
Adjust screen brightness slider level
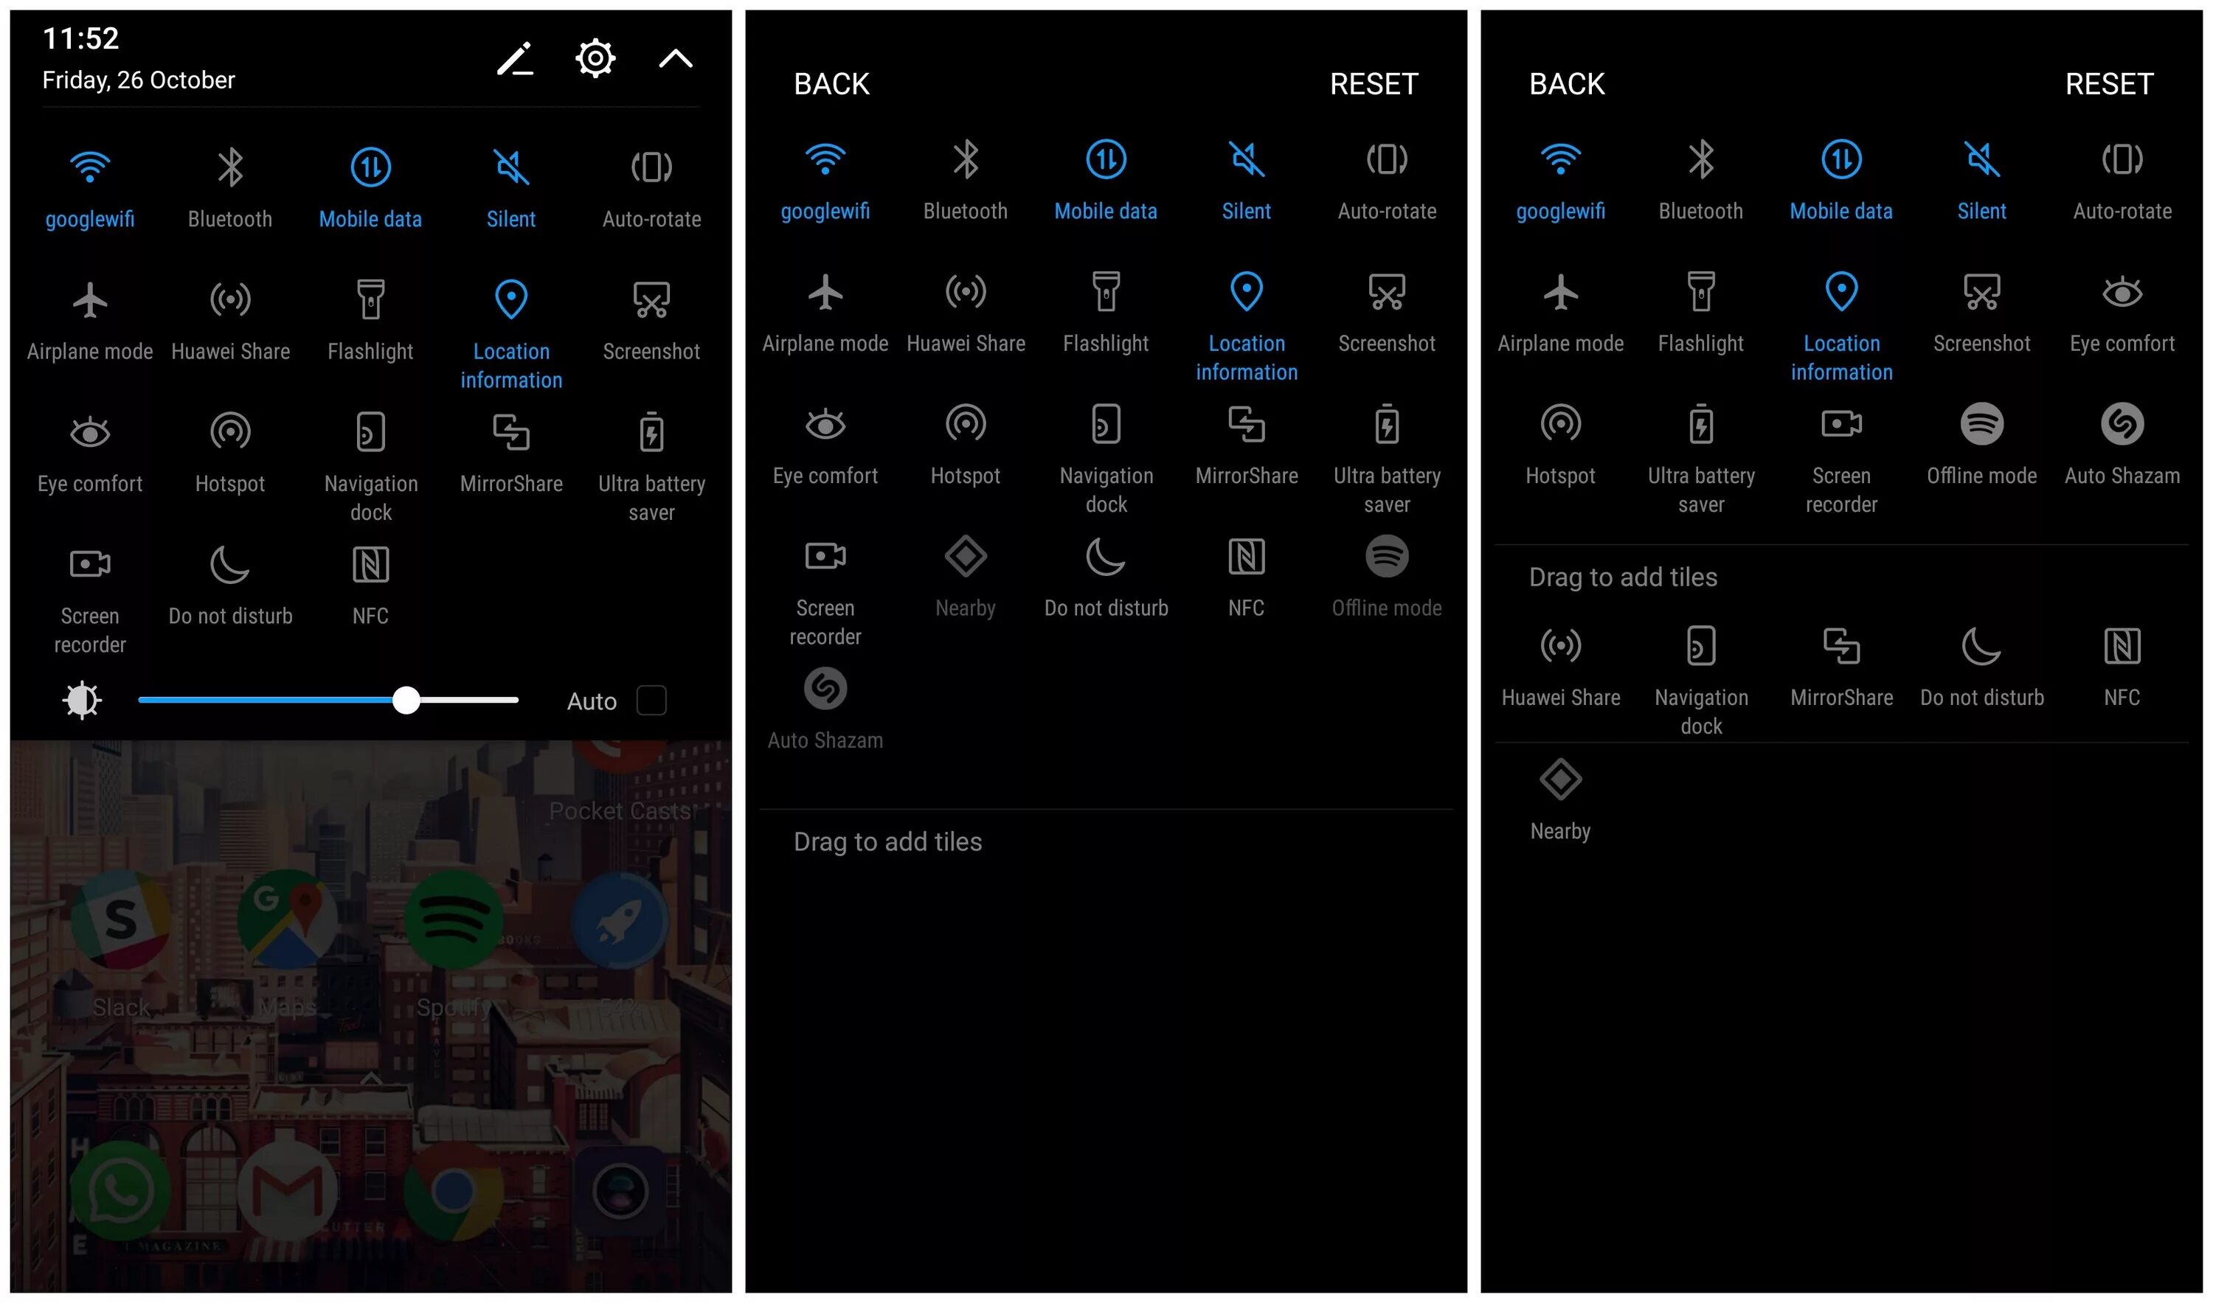[408, 701]
